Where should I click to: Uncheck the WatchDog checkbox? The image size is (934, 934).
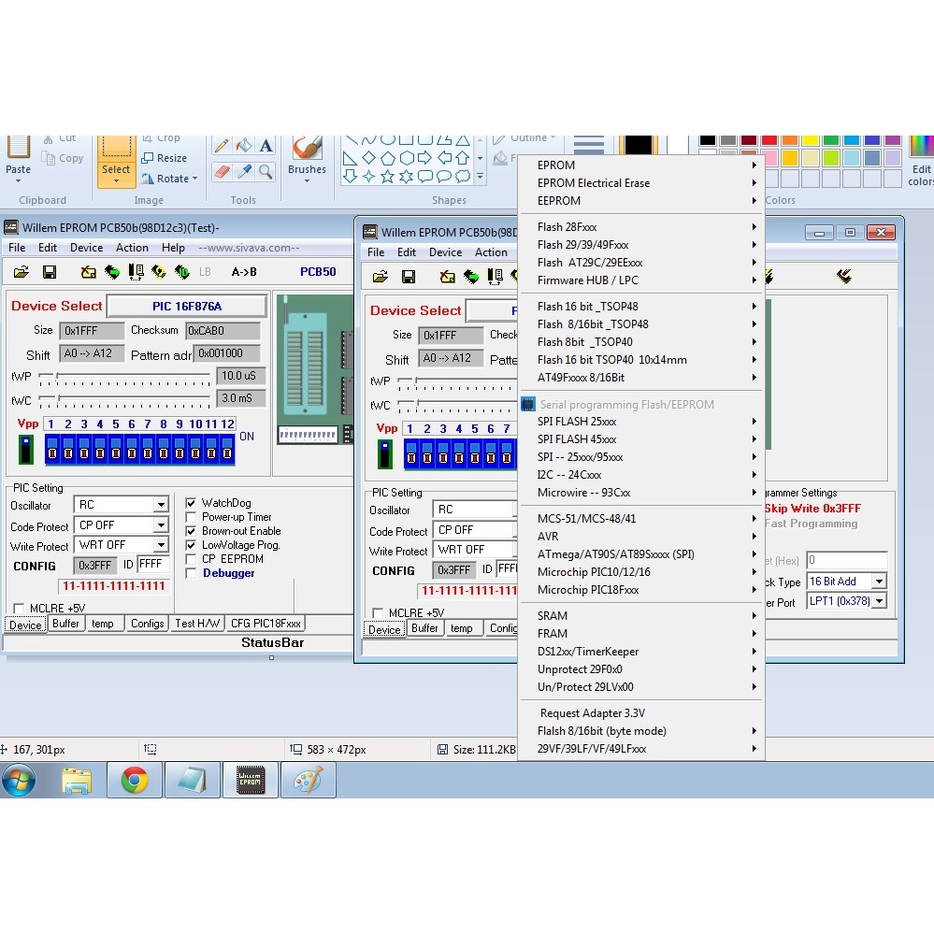192,503
